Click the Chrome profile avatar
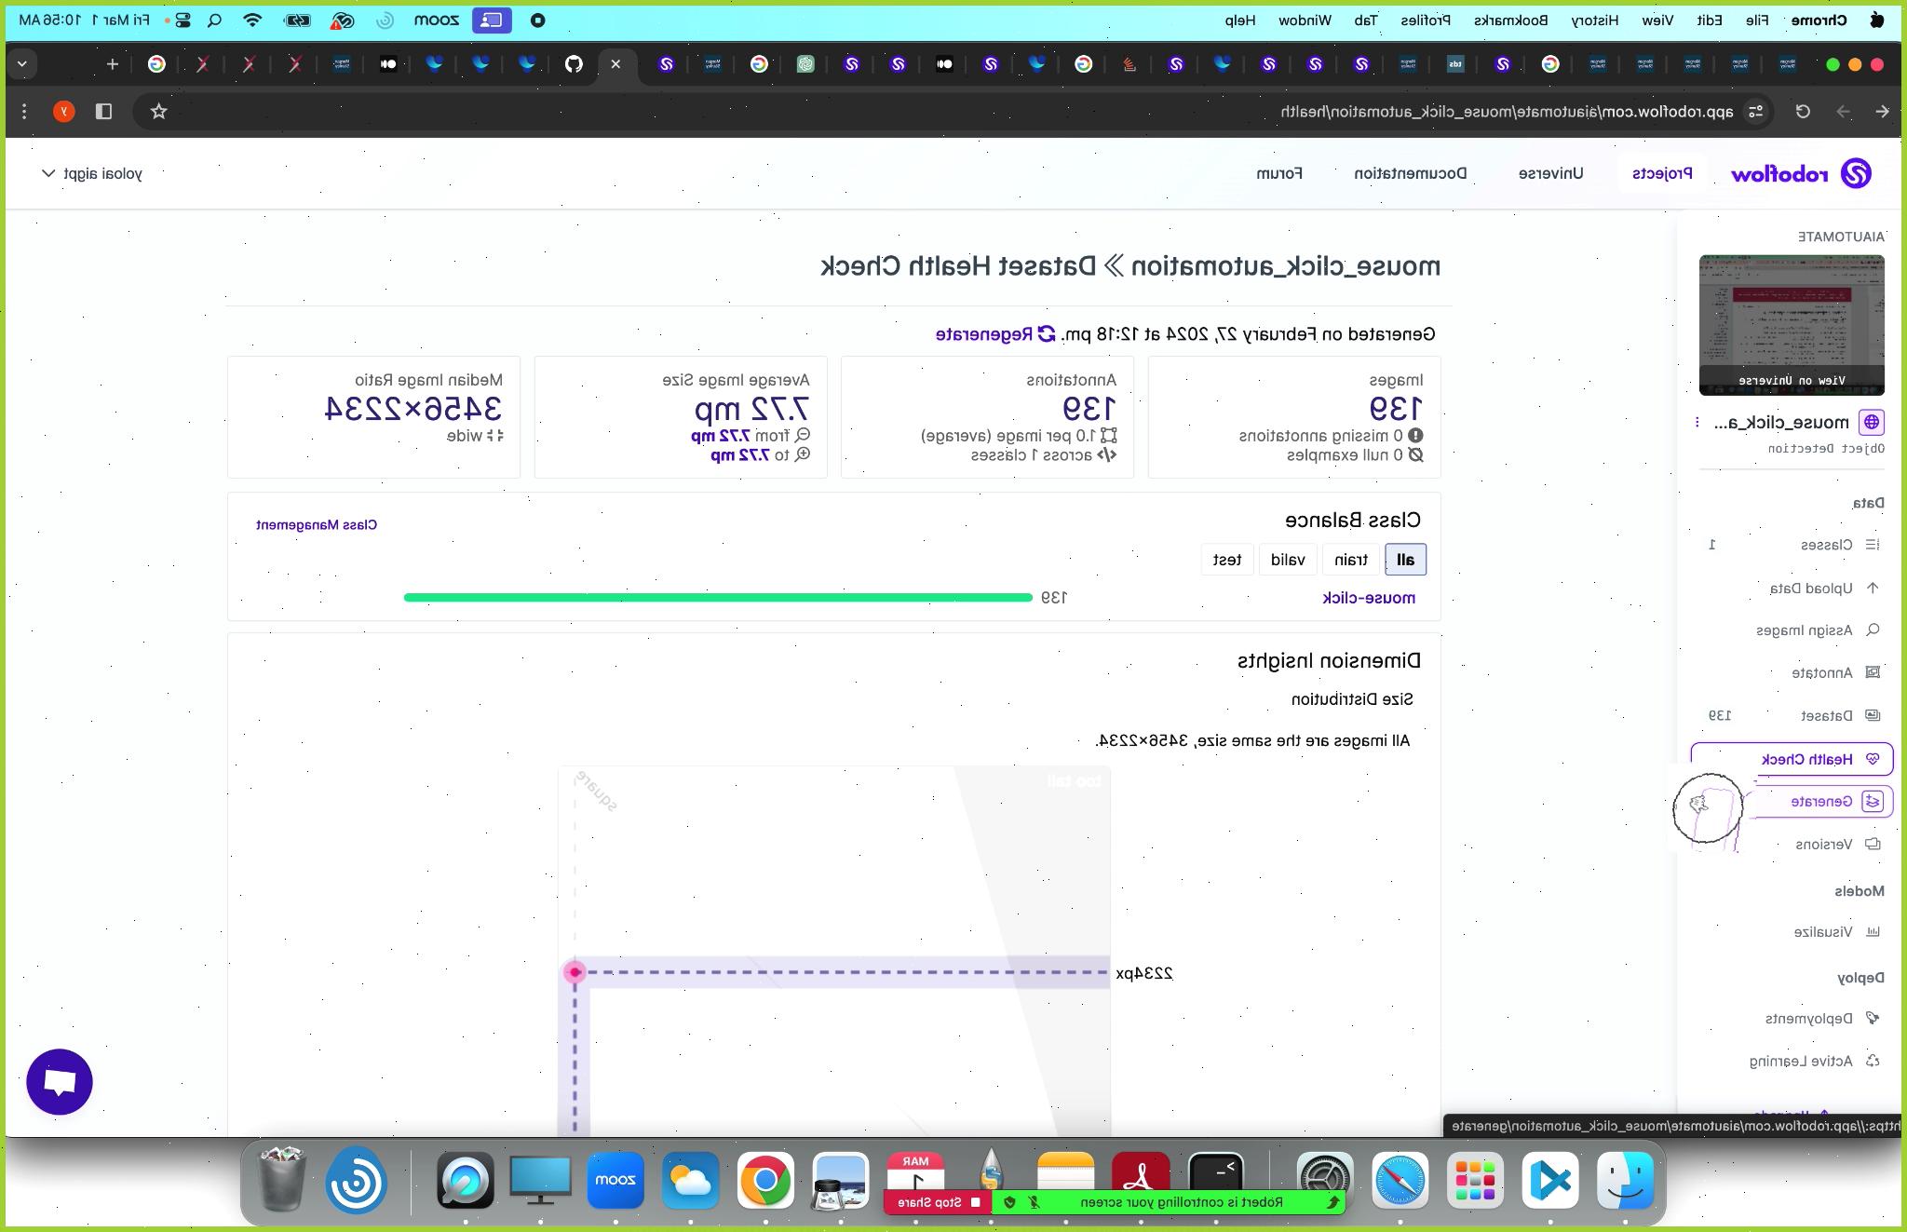The image size is (1907, 1232). 63,112
